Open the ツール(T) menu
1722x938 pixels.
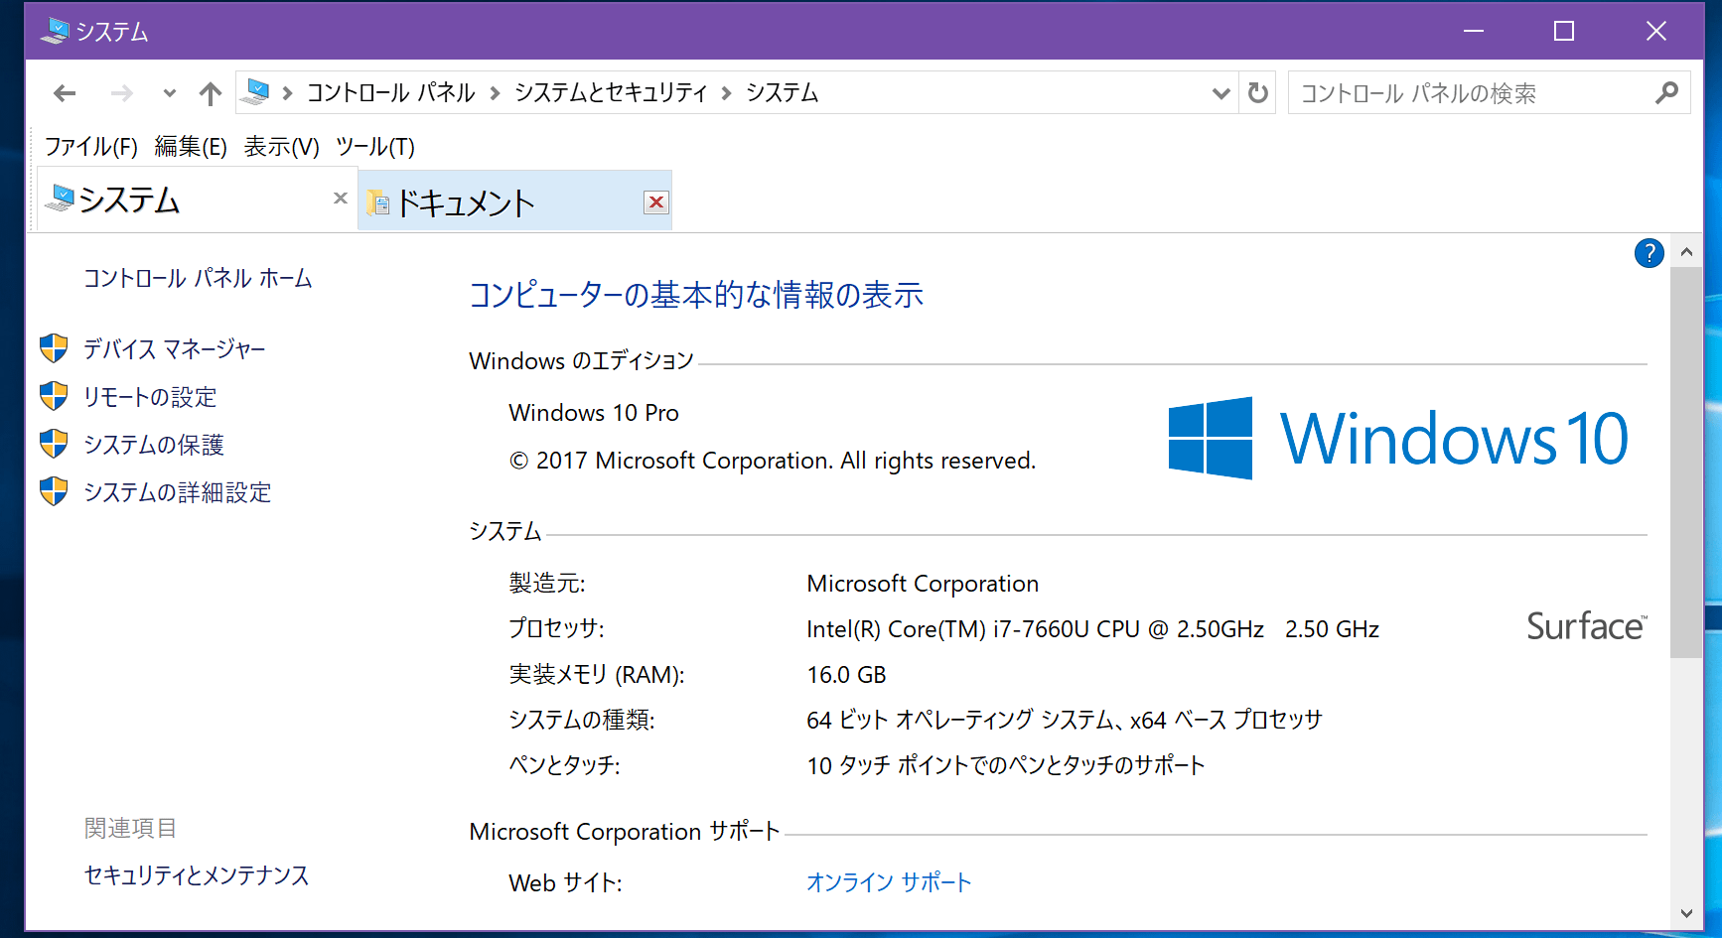pyautogui.click(x=375, y=147)
